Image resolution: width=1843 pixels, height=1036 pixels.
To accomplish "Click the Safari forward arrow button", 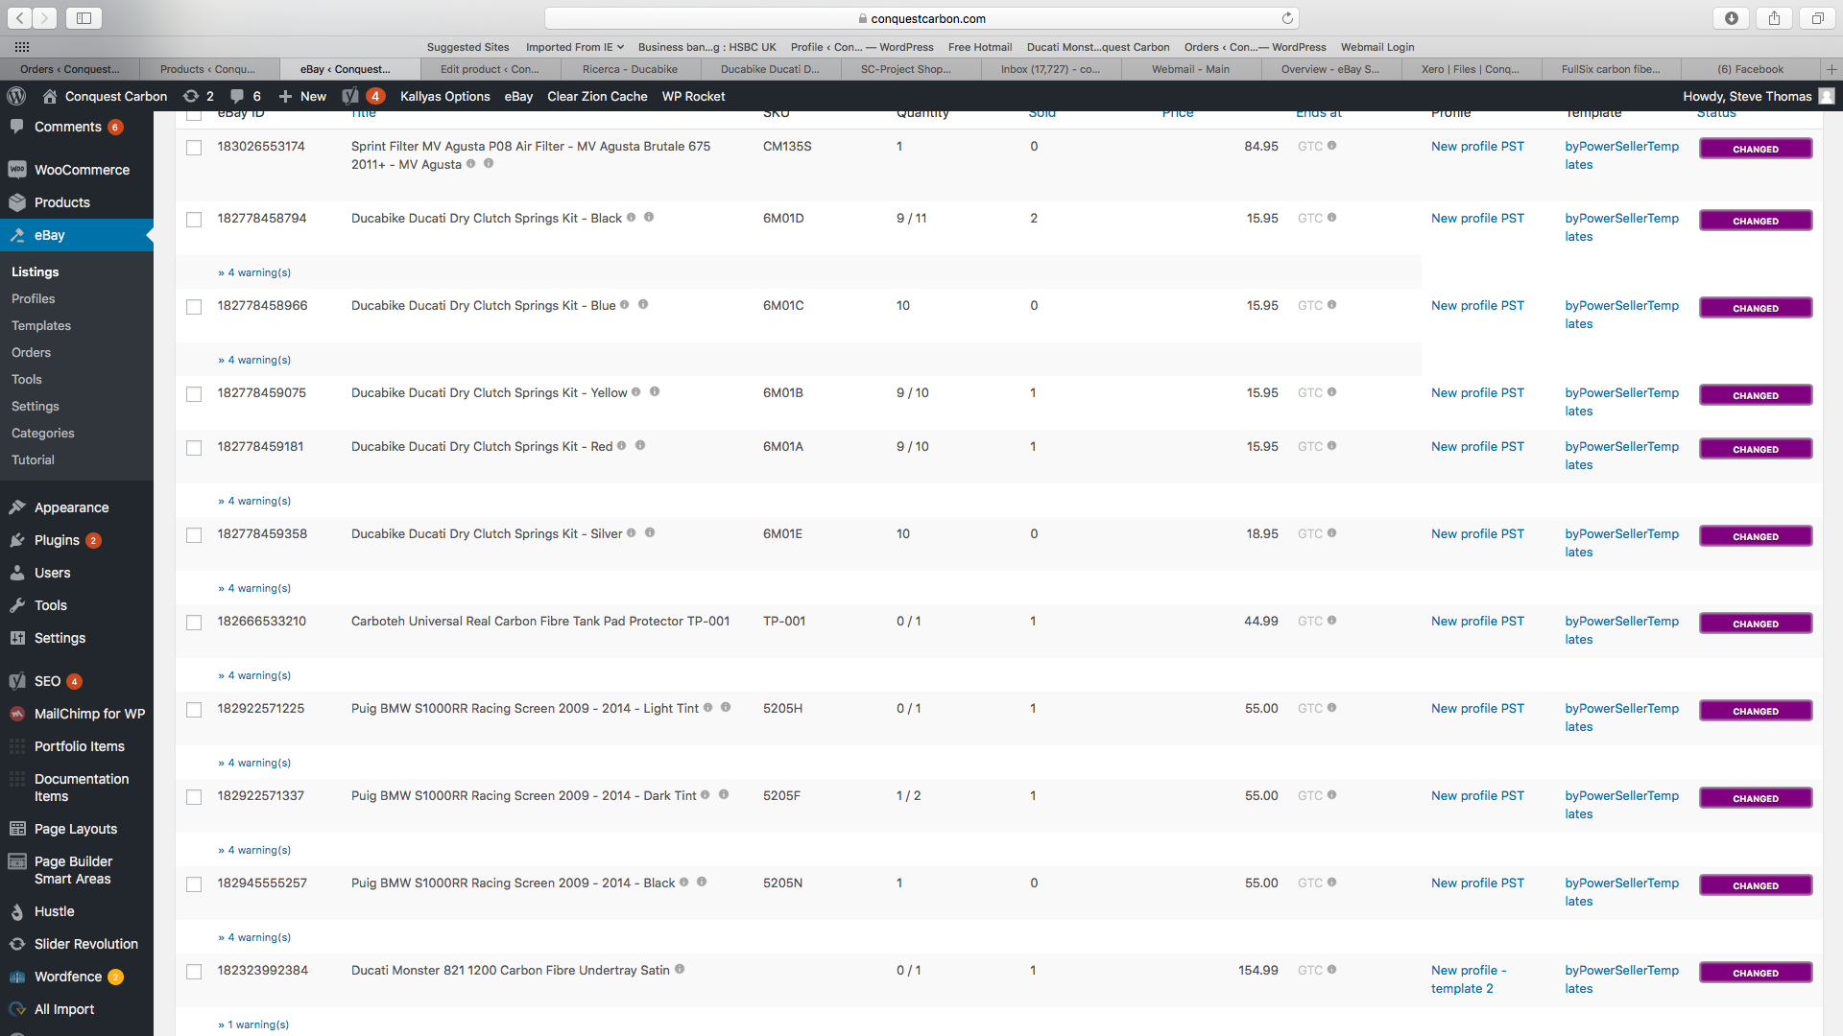I will coord(45,18).
